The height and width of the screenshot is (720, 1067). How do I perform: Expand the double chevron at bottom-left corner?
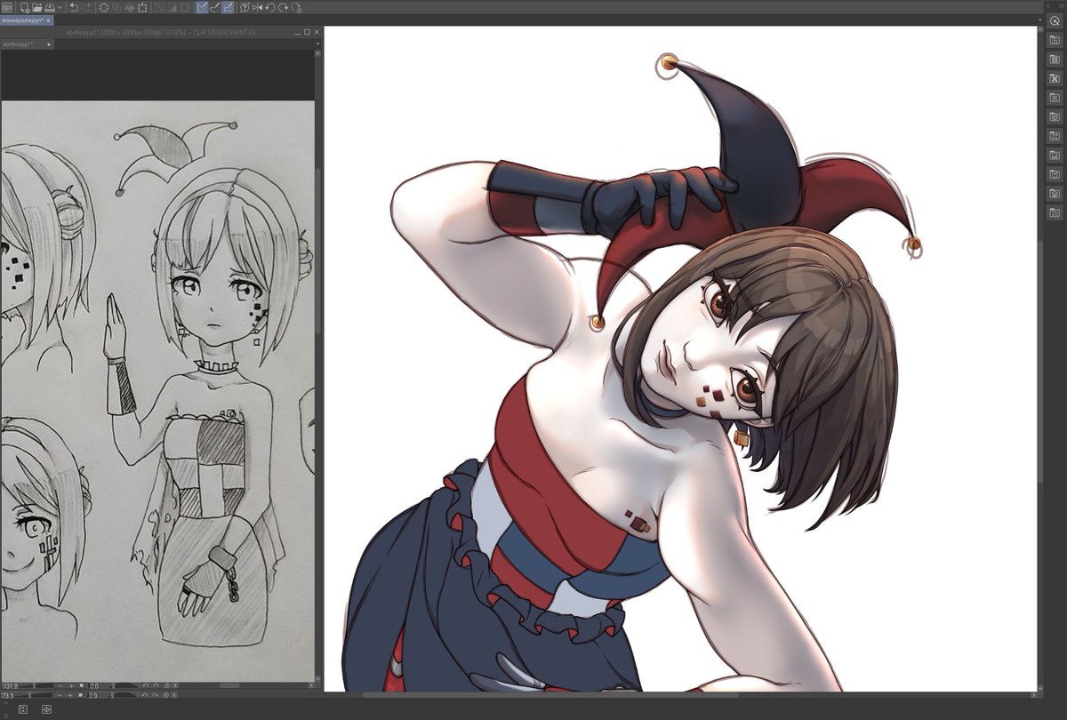click(5, 716)
